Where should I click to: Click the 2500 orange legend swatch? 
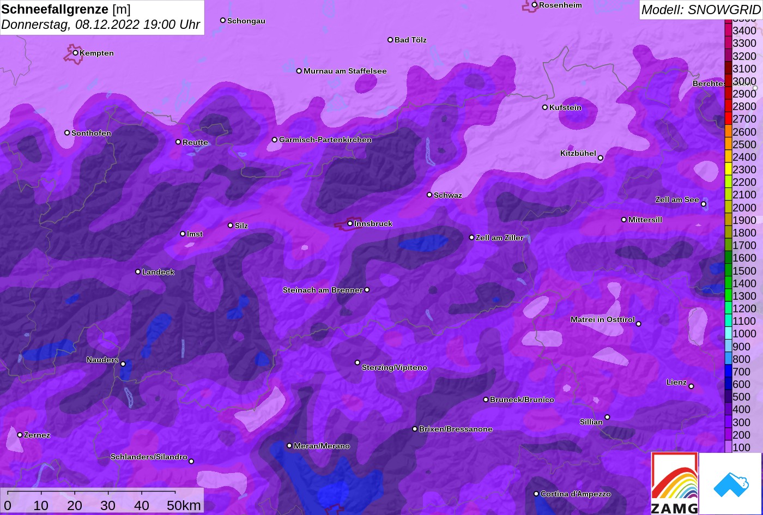pos(728,144)
